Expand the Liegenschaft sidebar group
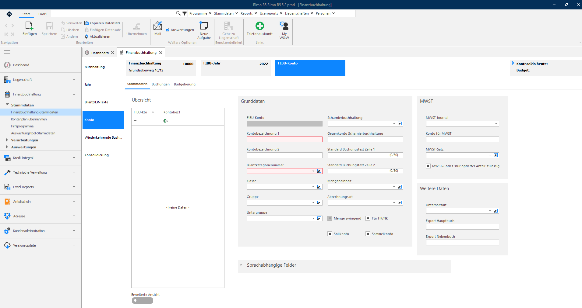This screenshot has height=308, width=582. coord(41,80)
